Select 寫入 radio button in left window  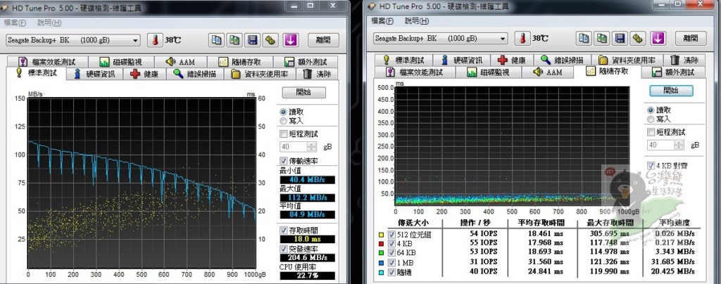[x=284, y=120]
